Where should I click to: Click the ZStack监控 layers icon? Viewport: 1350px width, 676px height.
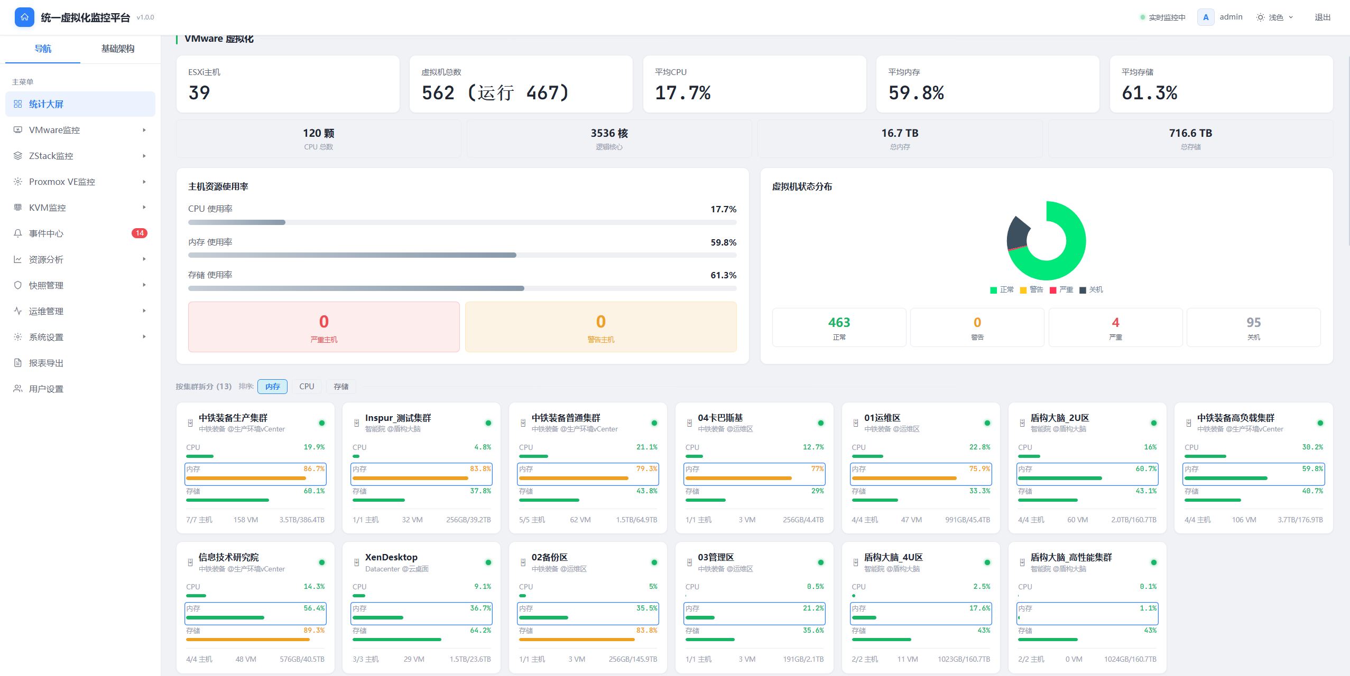[18, 156]
